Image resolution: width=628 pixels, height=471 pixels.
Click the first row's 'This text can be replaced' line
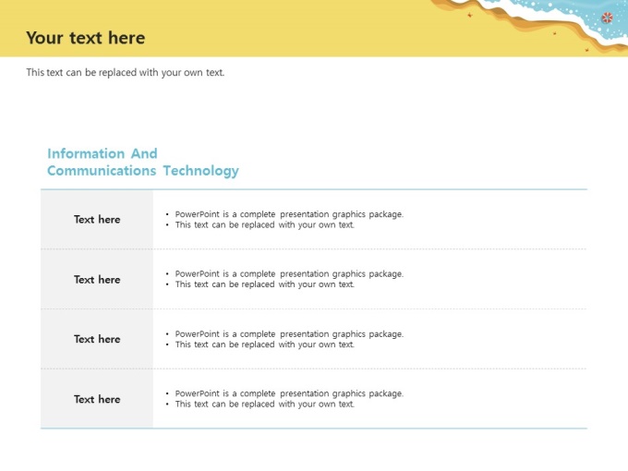click(265, 225)
